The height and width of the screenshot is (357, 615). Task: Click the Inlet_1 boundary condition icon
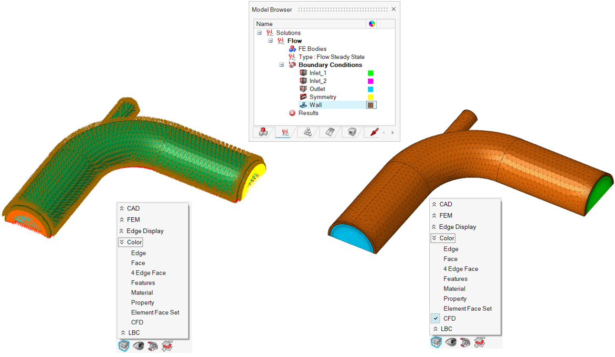[303, 73]
